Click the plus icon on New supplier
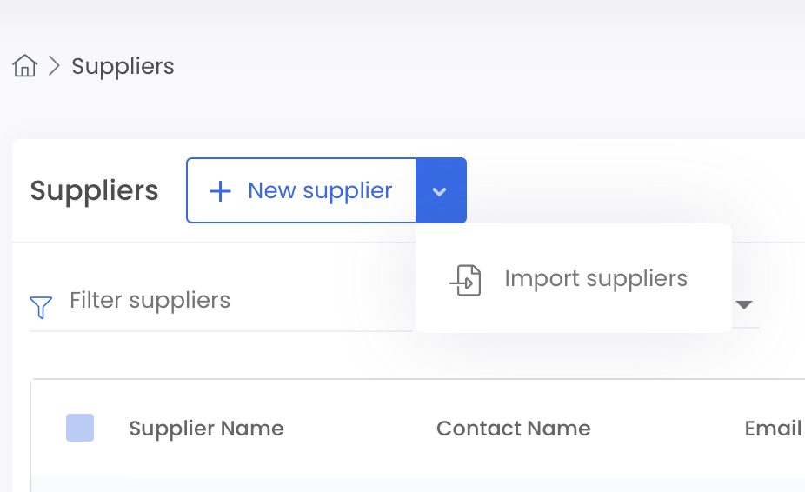This screenshot has height=492, width=805. (220, 191)
